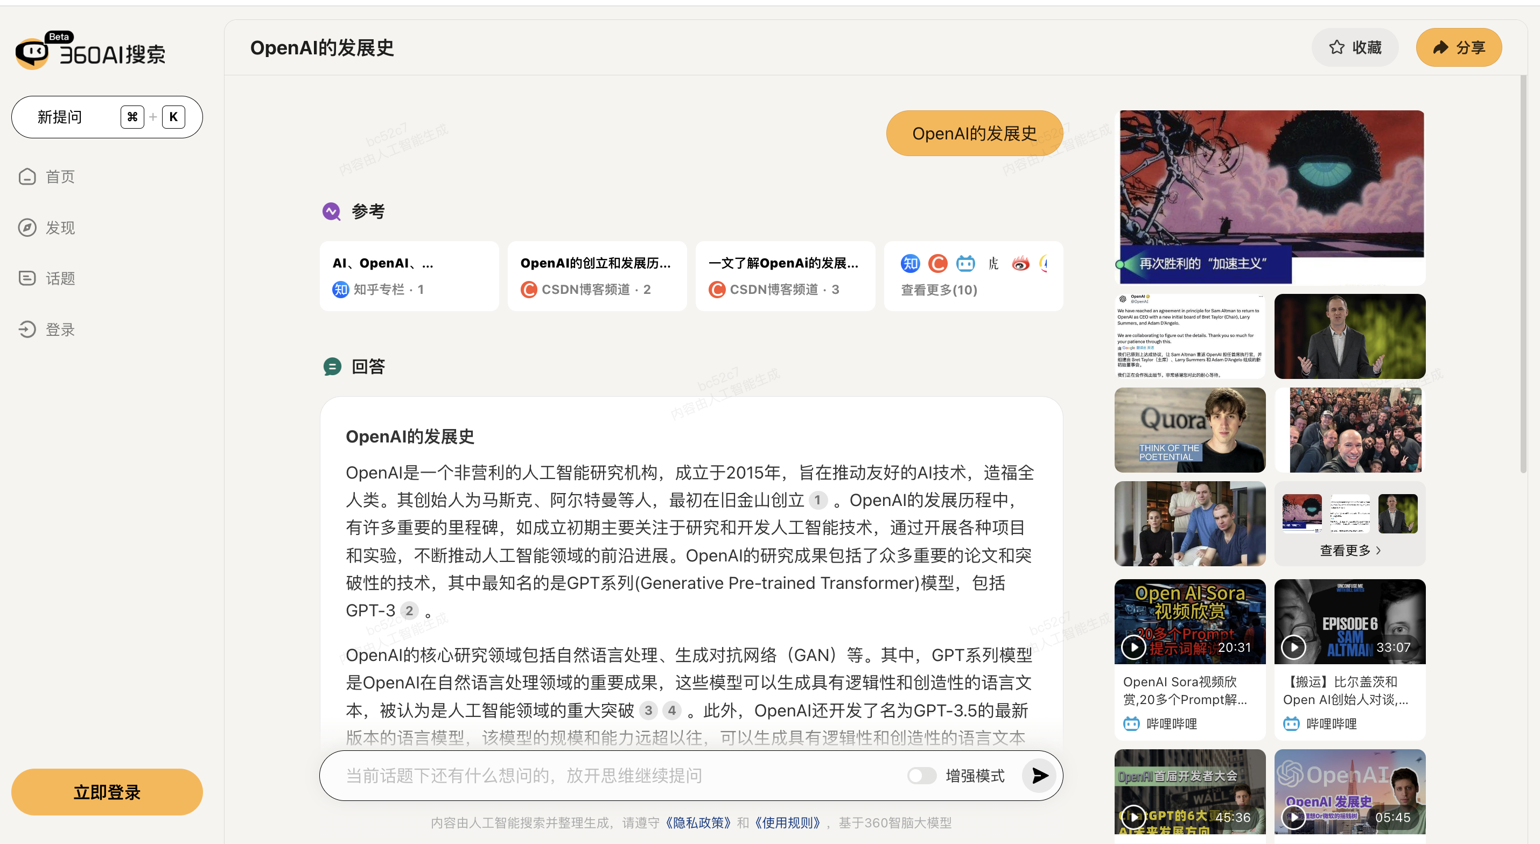Image resolution: width=1540 pixels, height=844 pixels.
Task: Open the 再次胜利的"加速主义" large image
Action: point(1271,197)
